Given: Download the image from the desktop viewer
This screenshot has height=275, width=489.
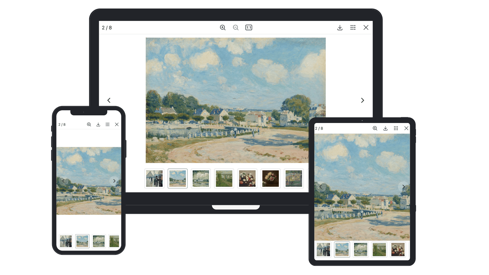Looking at the screenshot, I should (340, 28).
